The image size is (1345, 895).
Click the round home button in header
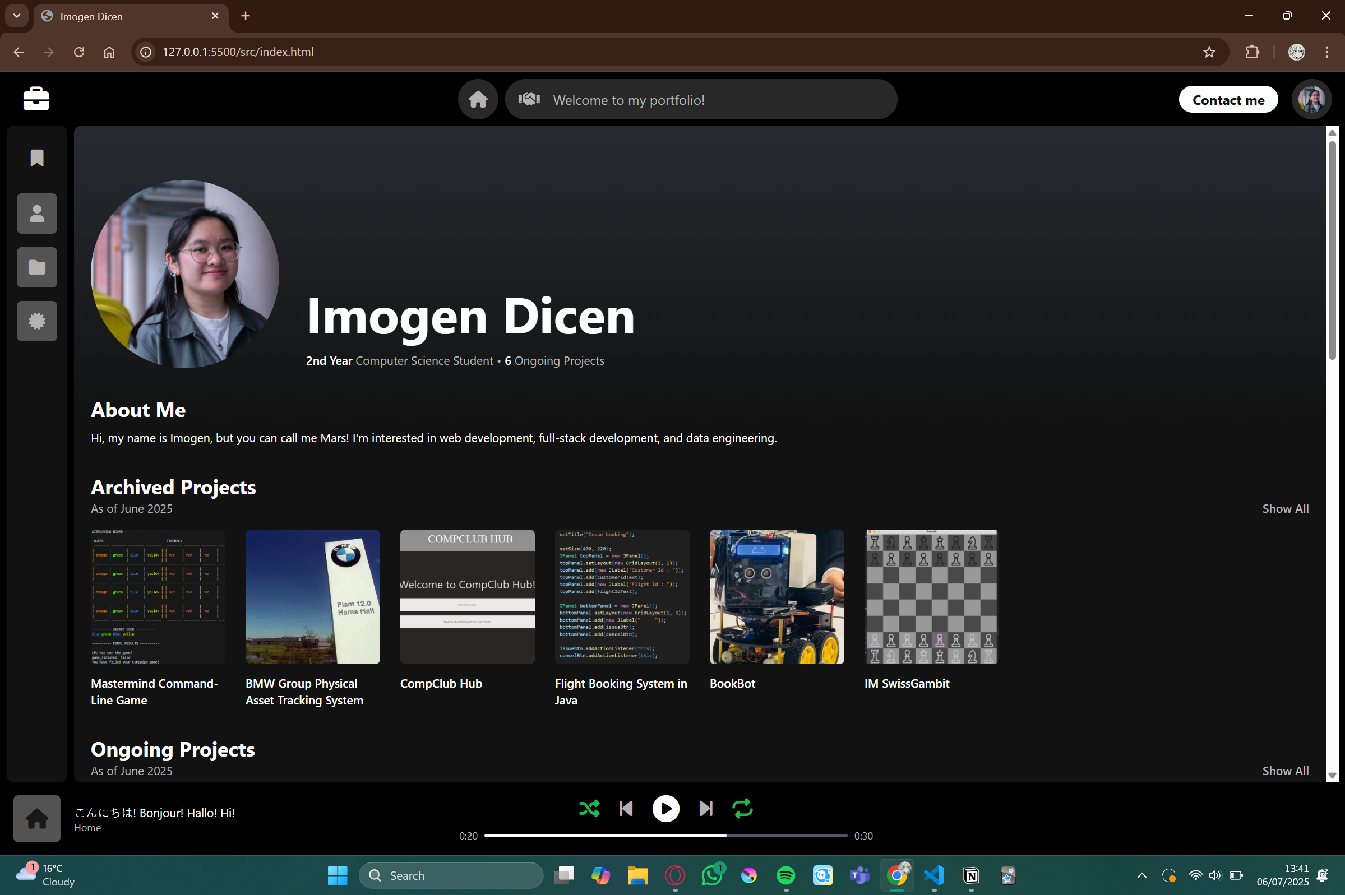click(x=478, y=99)
